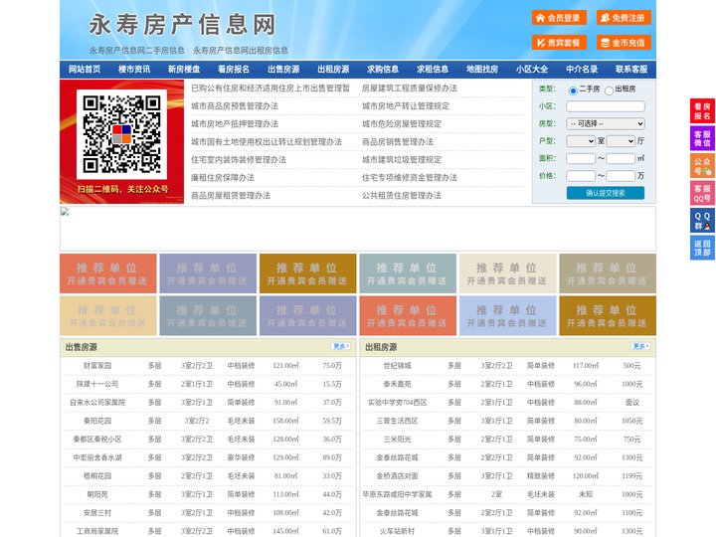
Task: Click the broken image icon below the QR banner
Action: tap(65, 212)
